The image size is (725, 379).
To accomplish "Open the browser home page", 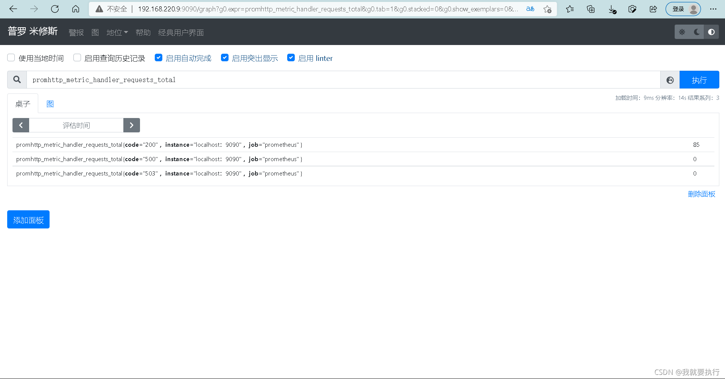I will click(76, 9).
